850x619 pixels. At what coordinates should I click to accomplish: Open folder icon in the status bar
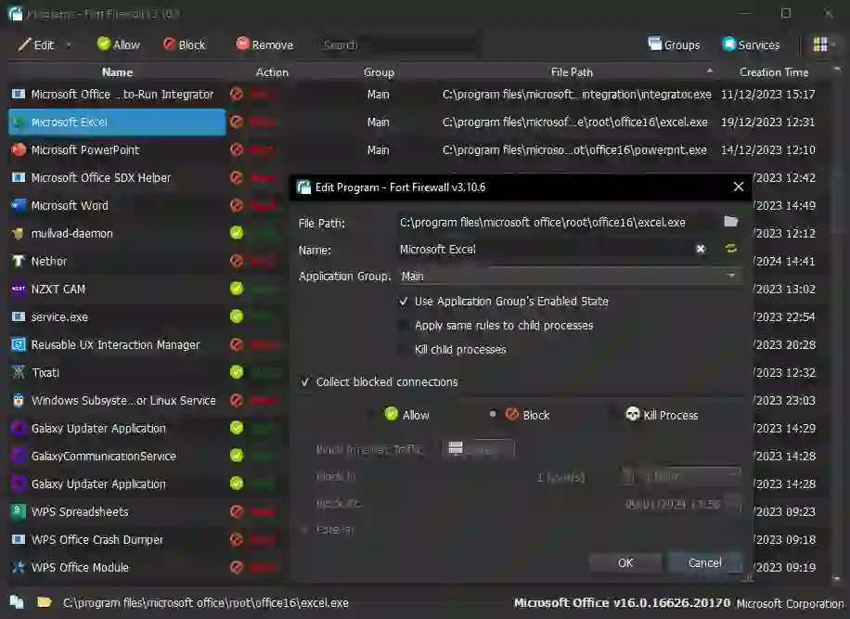[x=44, y=602]
